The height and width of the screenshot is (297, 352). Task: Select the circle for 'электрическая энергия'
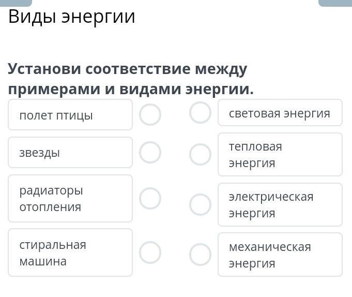point(200,204)
